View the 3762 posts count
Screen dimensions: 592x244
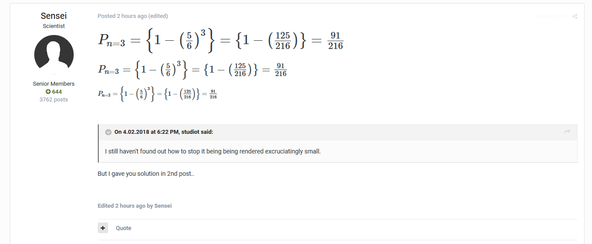coord(54,99)
